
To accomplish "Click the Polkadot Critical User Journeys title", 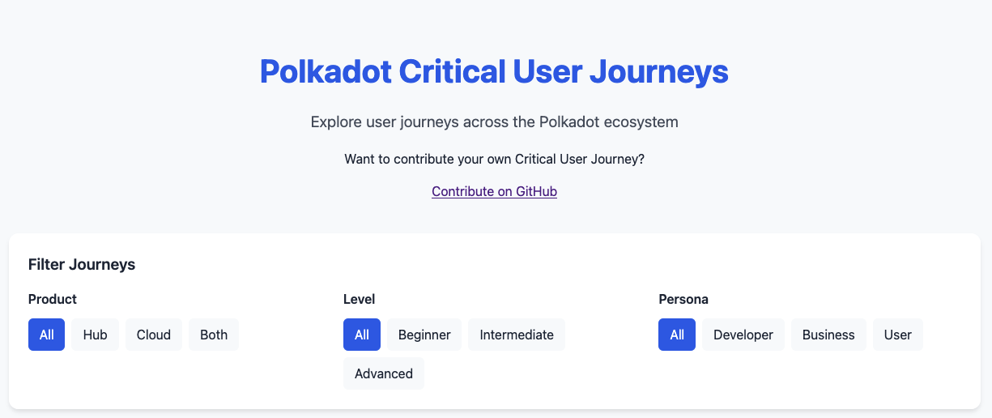I will (x=494, y=71).
